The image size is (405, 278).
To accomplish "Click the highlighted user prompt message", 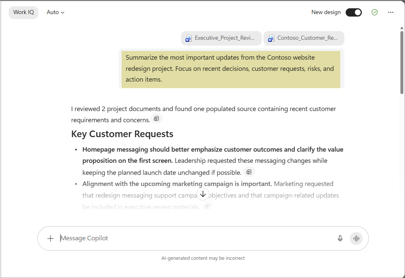I will [231, 69].
